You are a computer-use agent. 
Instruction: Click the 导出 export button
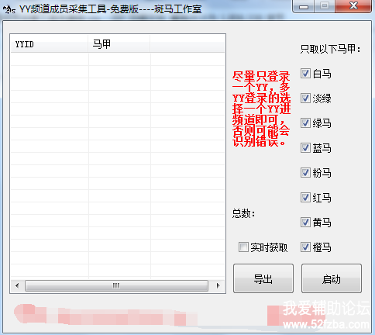tap(263, 278)
